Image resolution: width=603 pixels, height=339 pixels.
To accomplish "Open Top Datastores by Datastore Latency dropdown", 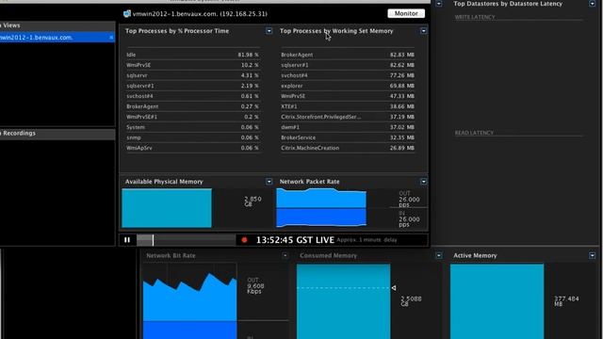I will coord(593,4).
